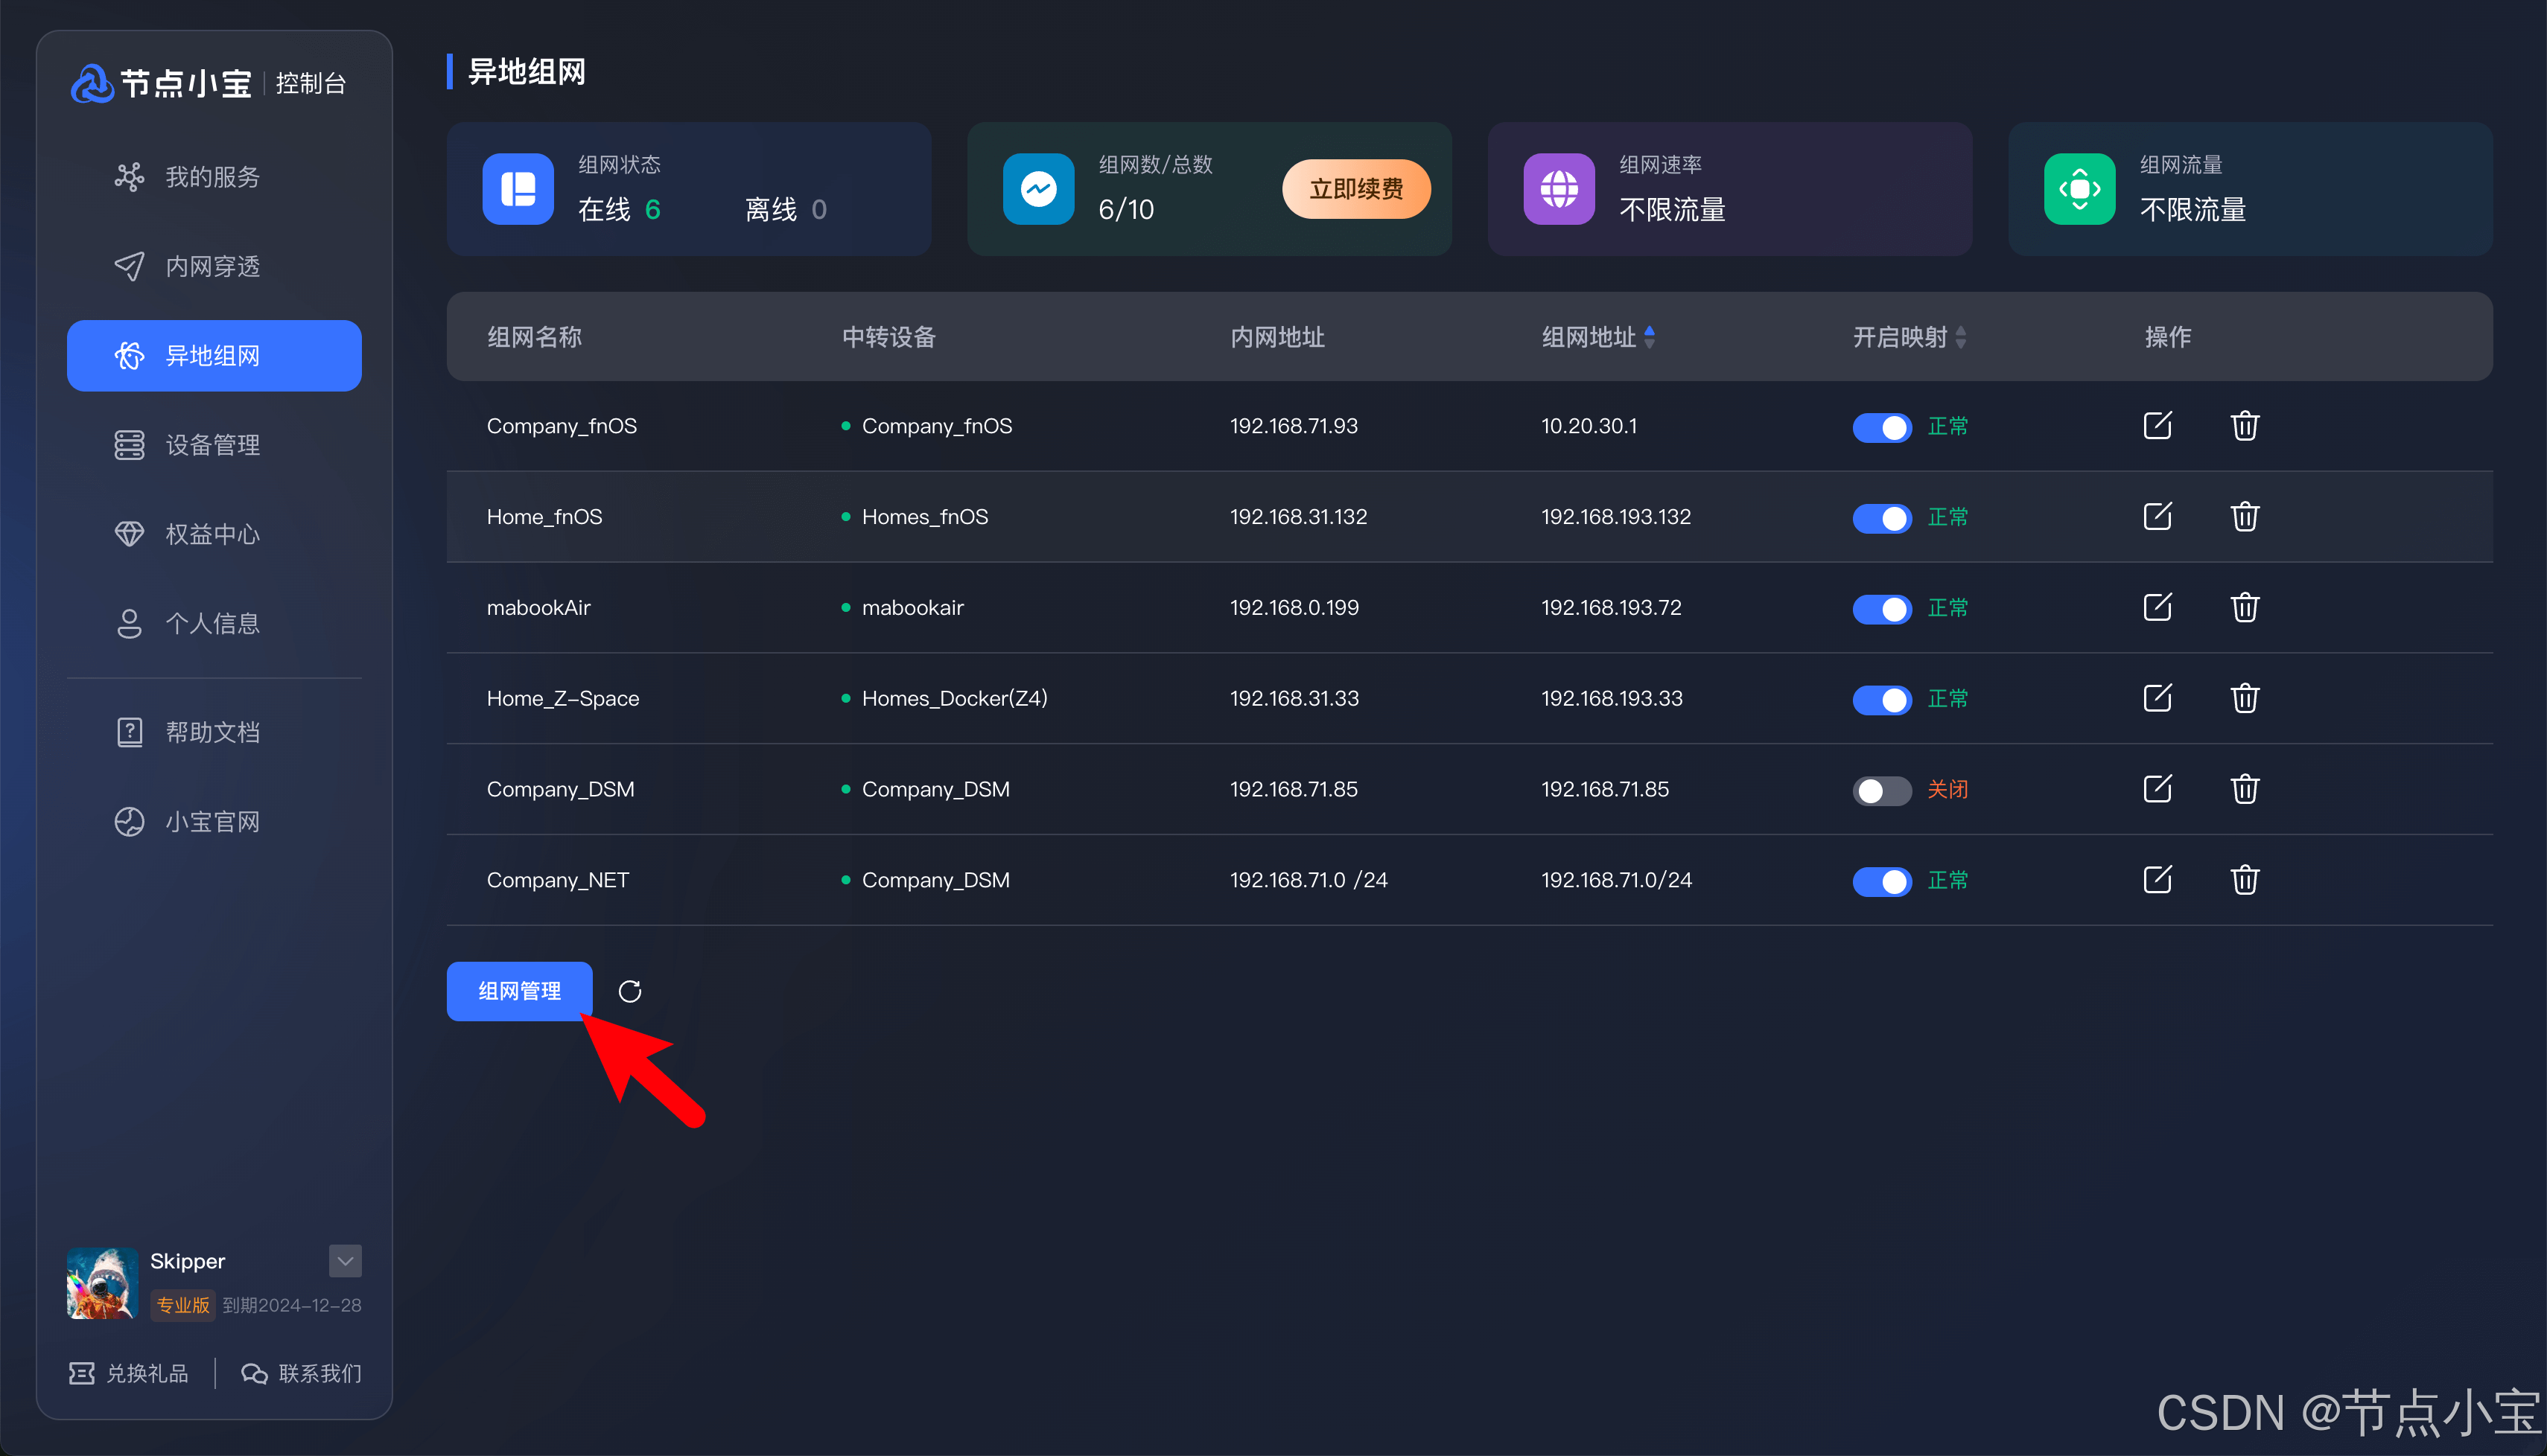Viewport: 2547px width, 1456px height.
Task: Sort by 组网地址 column arrows
Action: pyautogui.click(x=1649, y=337)
